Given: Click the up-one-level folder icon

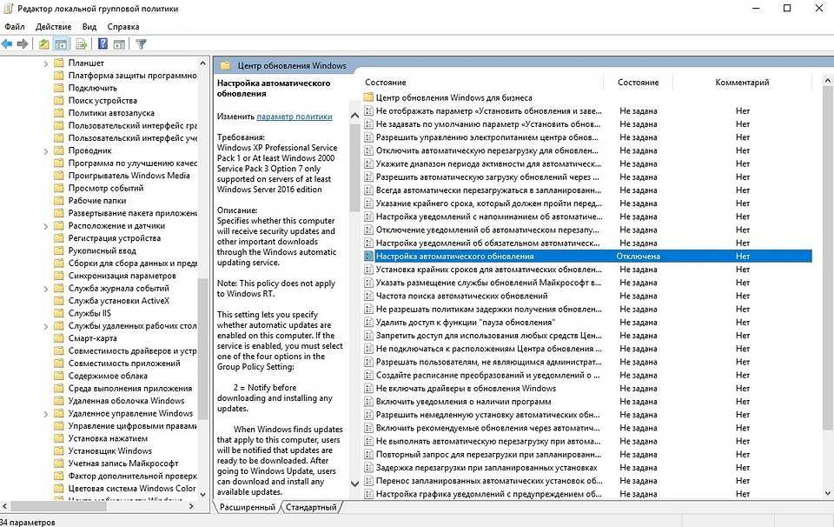Looking at the screenshot, I should point(44,43).
